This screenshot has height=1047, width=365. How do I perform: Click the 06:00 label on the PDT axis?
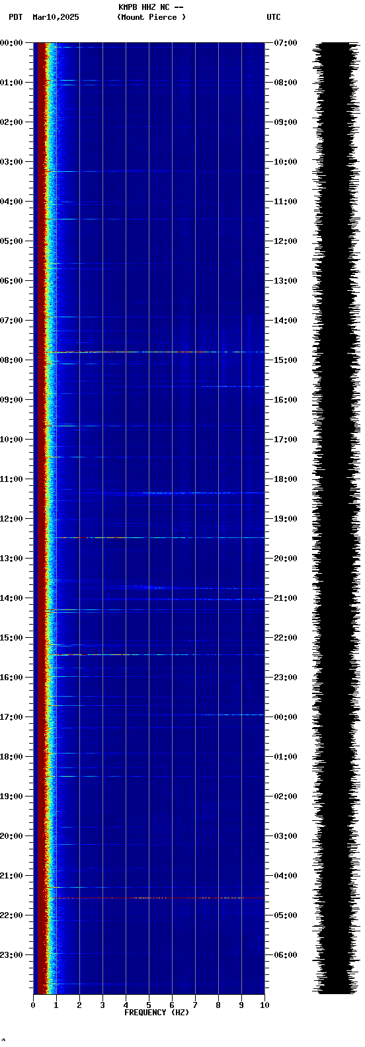[11, 281]
